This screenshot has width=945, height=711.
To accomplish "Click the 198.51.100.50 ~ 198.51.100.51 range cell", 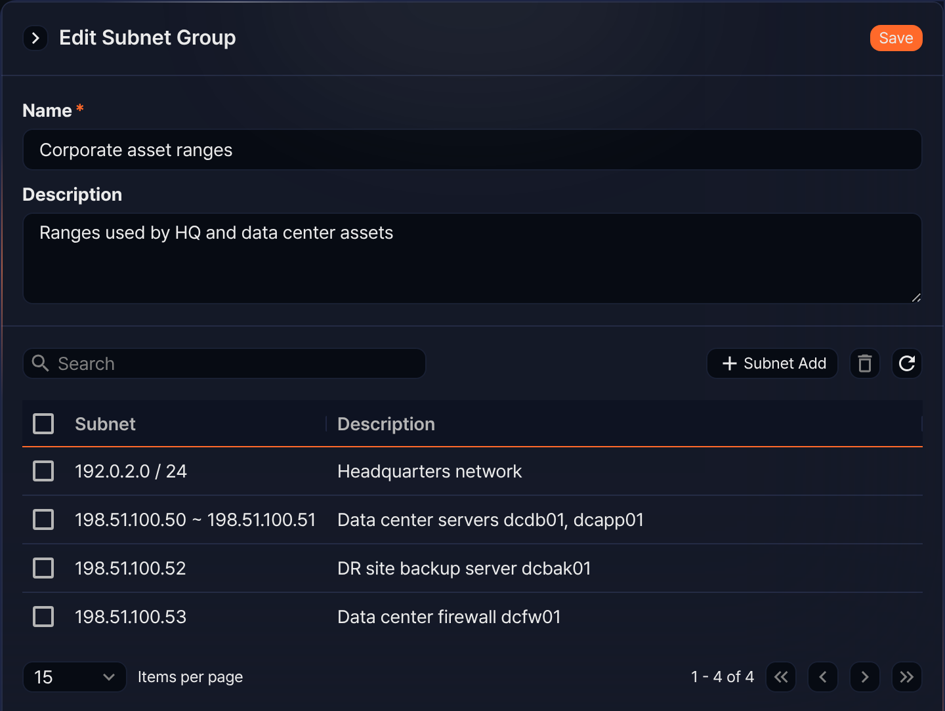I will click(195, 519).
